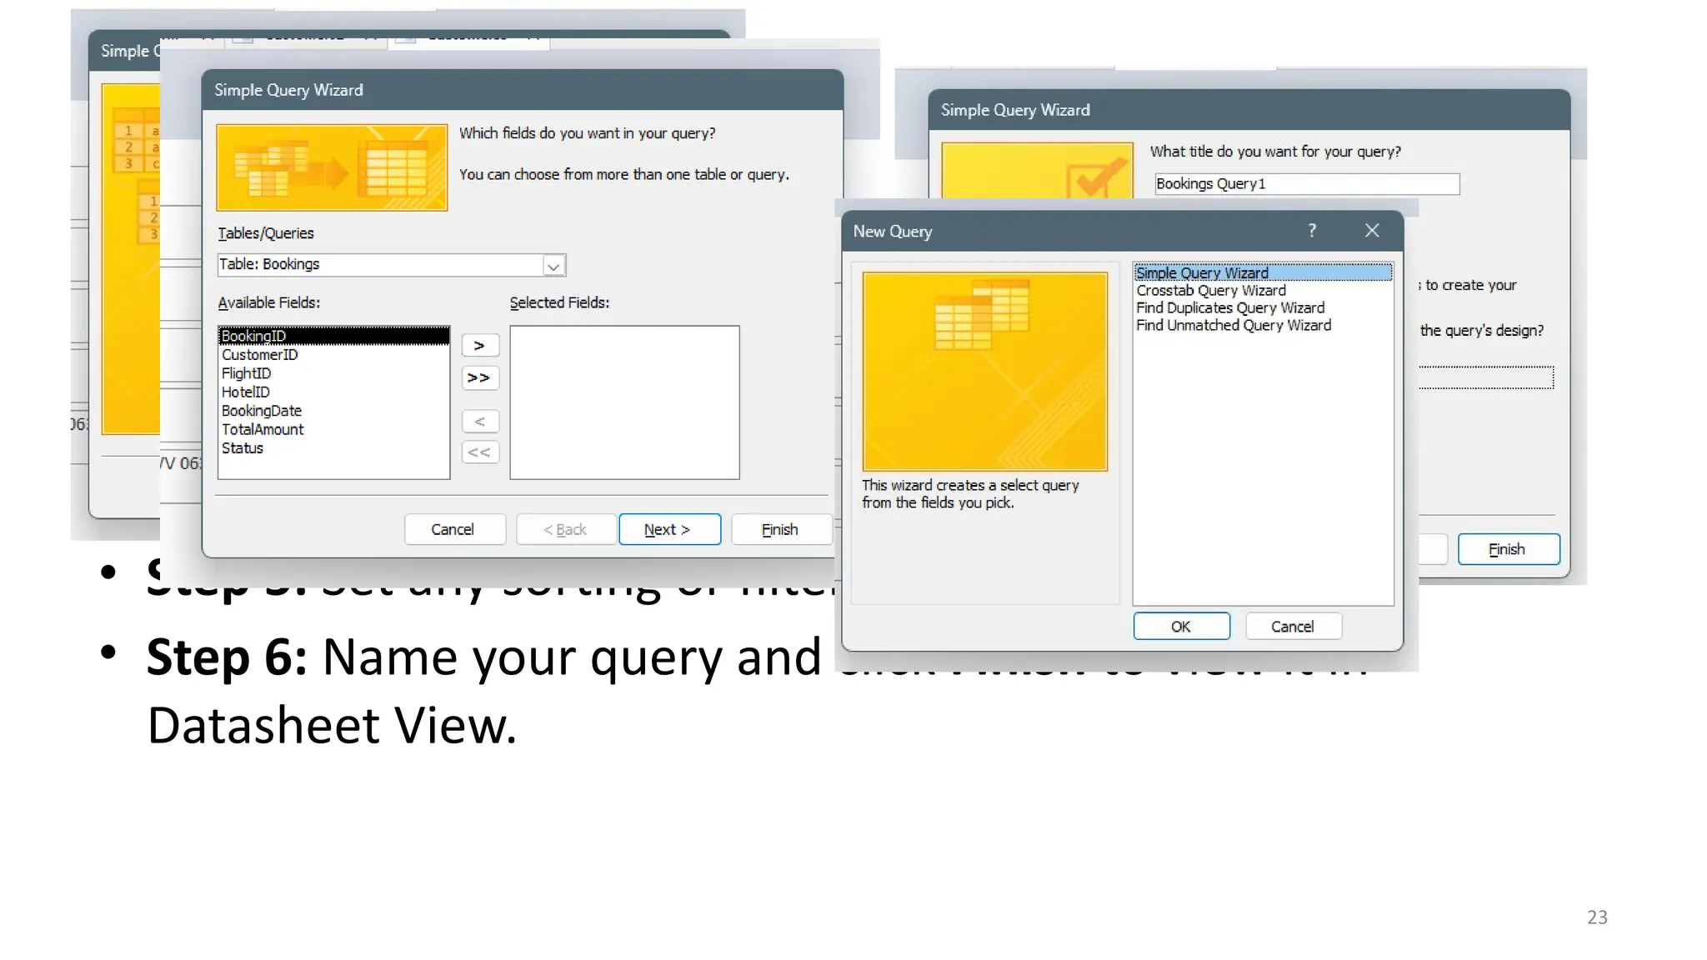Click the fields wizard illustration image
The height and width of the screenshot is (960, 1707).
tap(332, 167)
